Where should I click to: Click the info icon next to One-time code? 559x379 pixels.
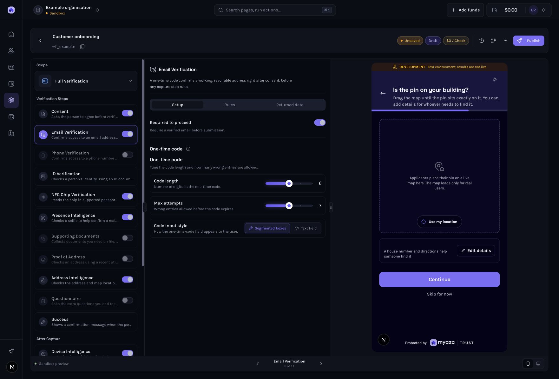(x=188, y=149)
